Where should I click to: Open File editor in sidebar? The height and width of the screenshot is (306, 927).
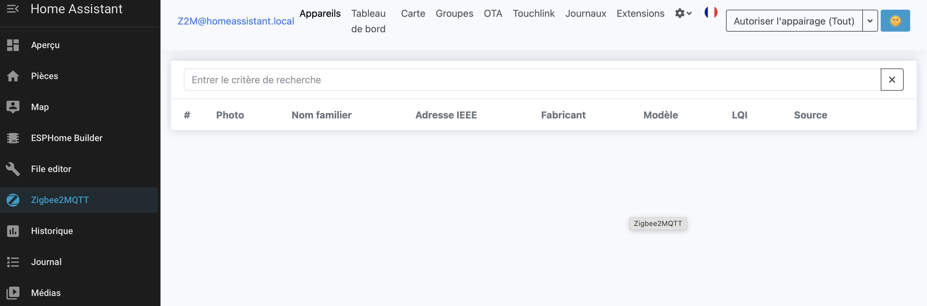click(79, 169)
